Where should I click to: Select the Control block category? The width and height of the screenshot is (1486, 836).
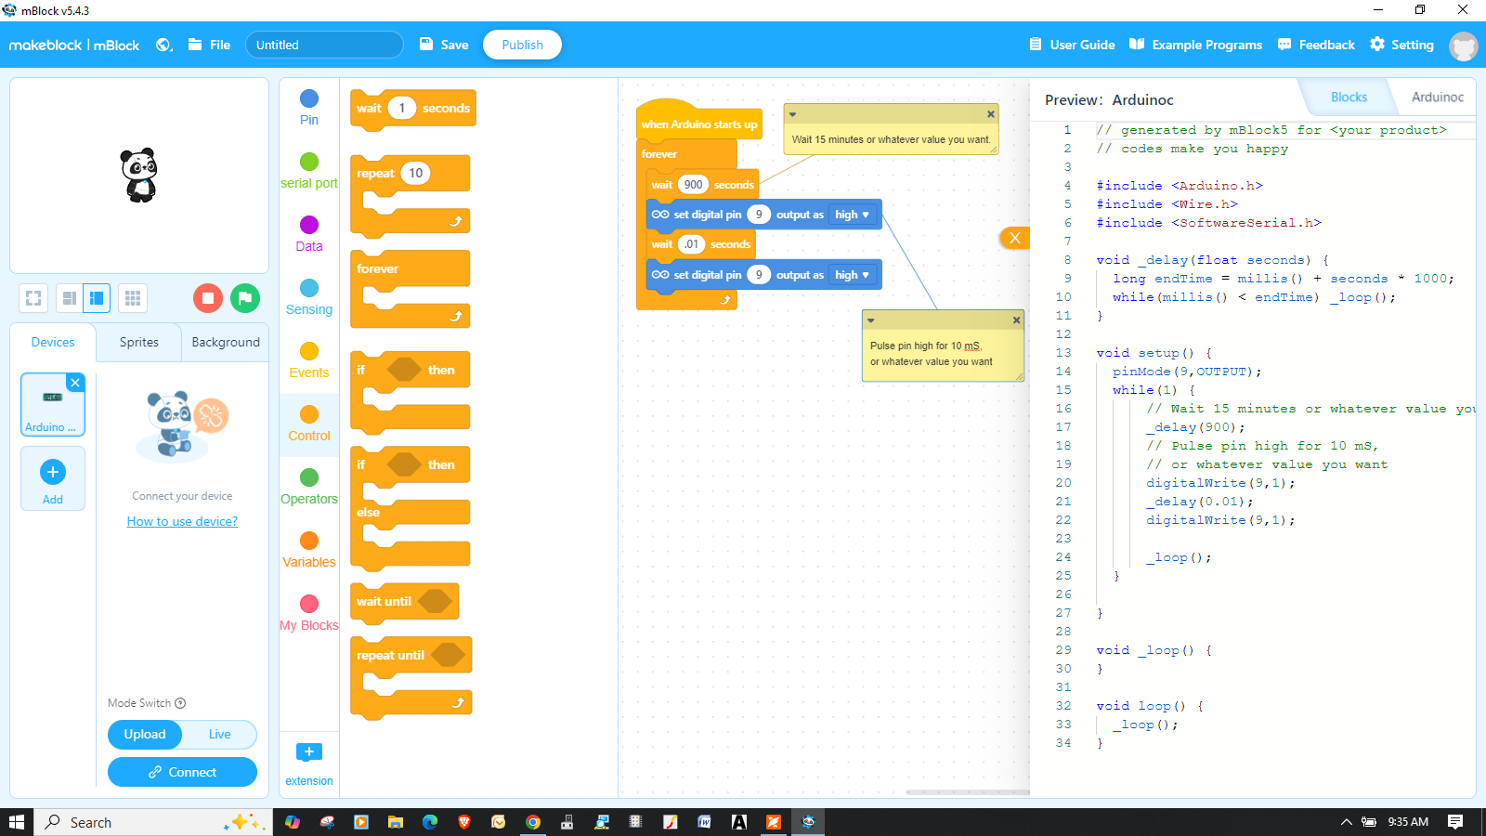309,424
